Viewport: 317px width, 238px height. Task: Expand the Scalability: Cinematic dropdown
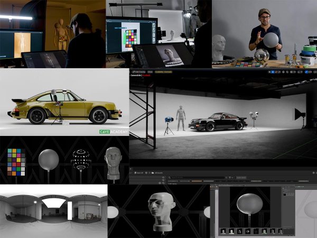[x=163, y=71]
